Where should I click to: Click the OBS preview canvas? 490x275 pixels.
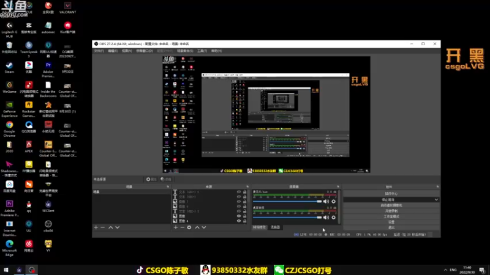(x=266, y=114)
